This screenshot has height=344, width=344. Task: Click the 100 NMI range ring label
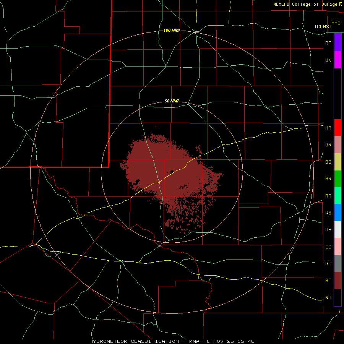[x=172, y=30]
